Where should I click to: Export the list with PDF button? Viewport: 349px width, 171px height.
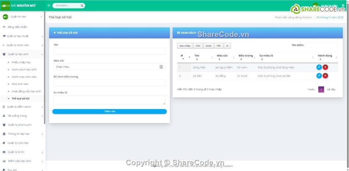[219, 46]
